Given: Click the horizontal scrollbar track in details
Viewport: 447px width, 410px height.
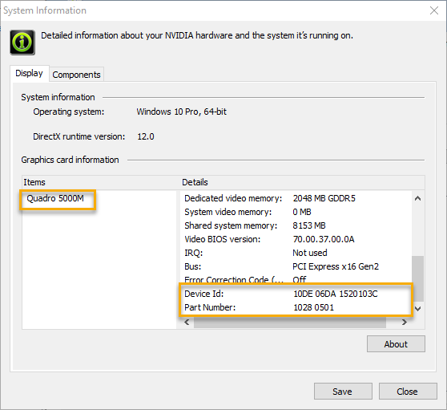Looking at the screenshot, I should click(x=290, y=323).
